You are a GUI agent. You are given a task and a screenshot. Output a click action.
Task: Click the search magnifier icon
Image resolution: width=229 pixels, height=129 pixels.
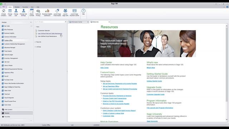[65, 22]
